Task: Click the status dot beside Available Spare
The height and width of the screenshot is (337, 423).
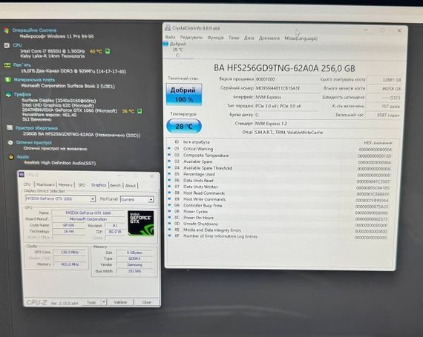Action: pyautogui.click(x=169, y=161)
